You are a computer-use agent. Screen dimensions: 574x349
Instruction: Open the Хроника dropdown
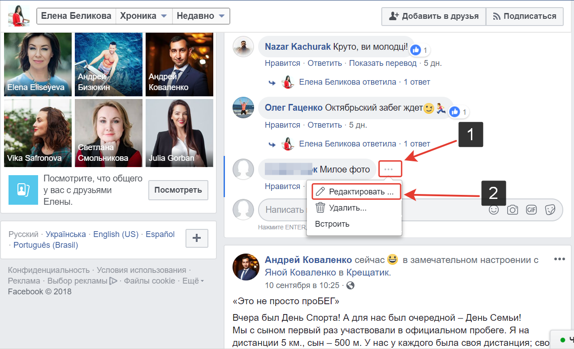143,16
